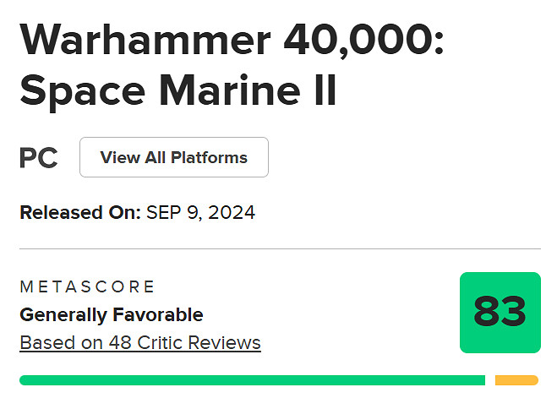Click the Released On: label
557x409 pixels.
pos(80,212)
